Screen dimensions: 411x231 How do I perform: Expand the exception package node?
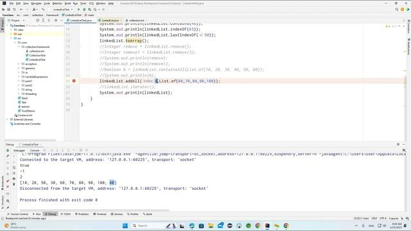(19, 64)
